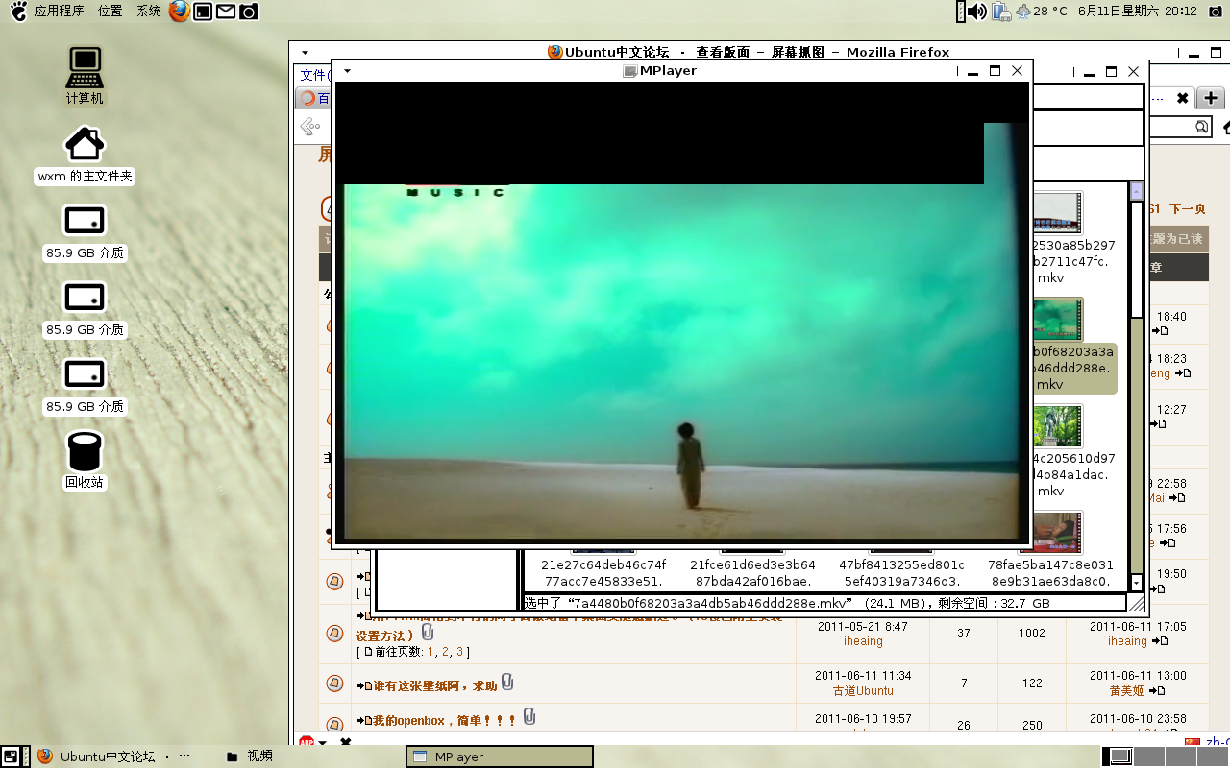Viewport: 1230px width, 768px height.
Task: Go to page 3 of the thread
Action: [x=459, y=652]
